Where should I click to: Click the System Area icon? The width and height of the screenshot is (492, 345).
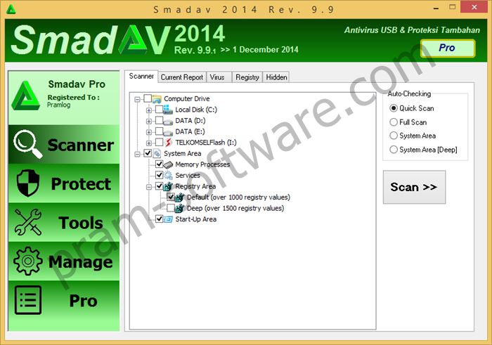coord(157,154)
